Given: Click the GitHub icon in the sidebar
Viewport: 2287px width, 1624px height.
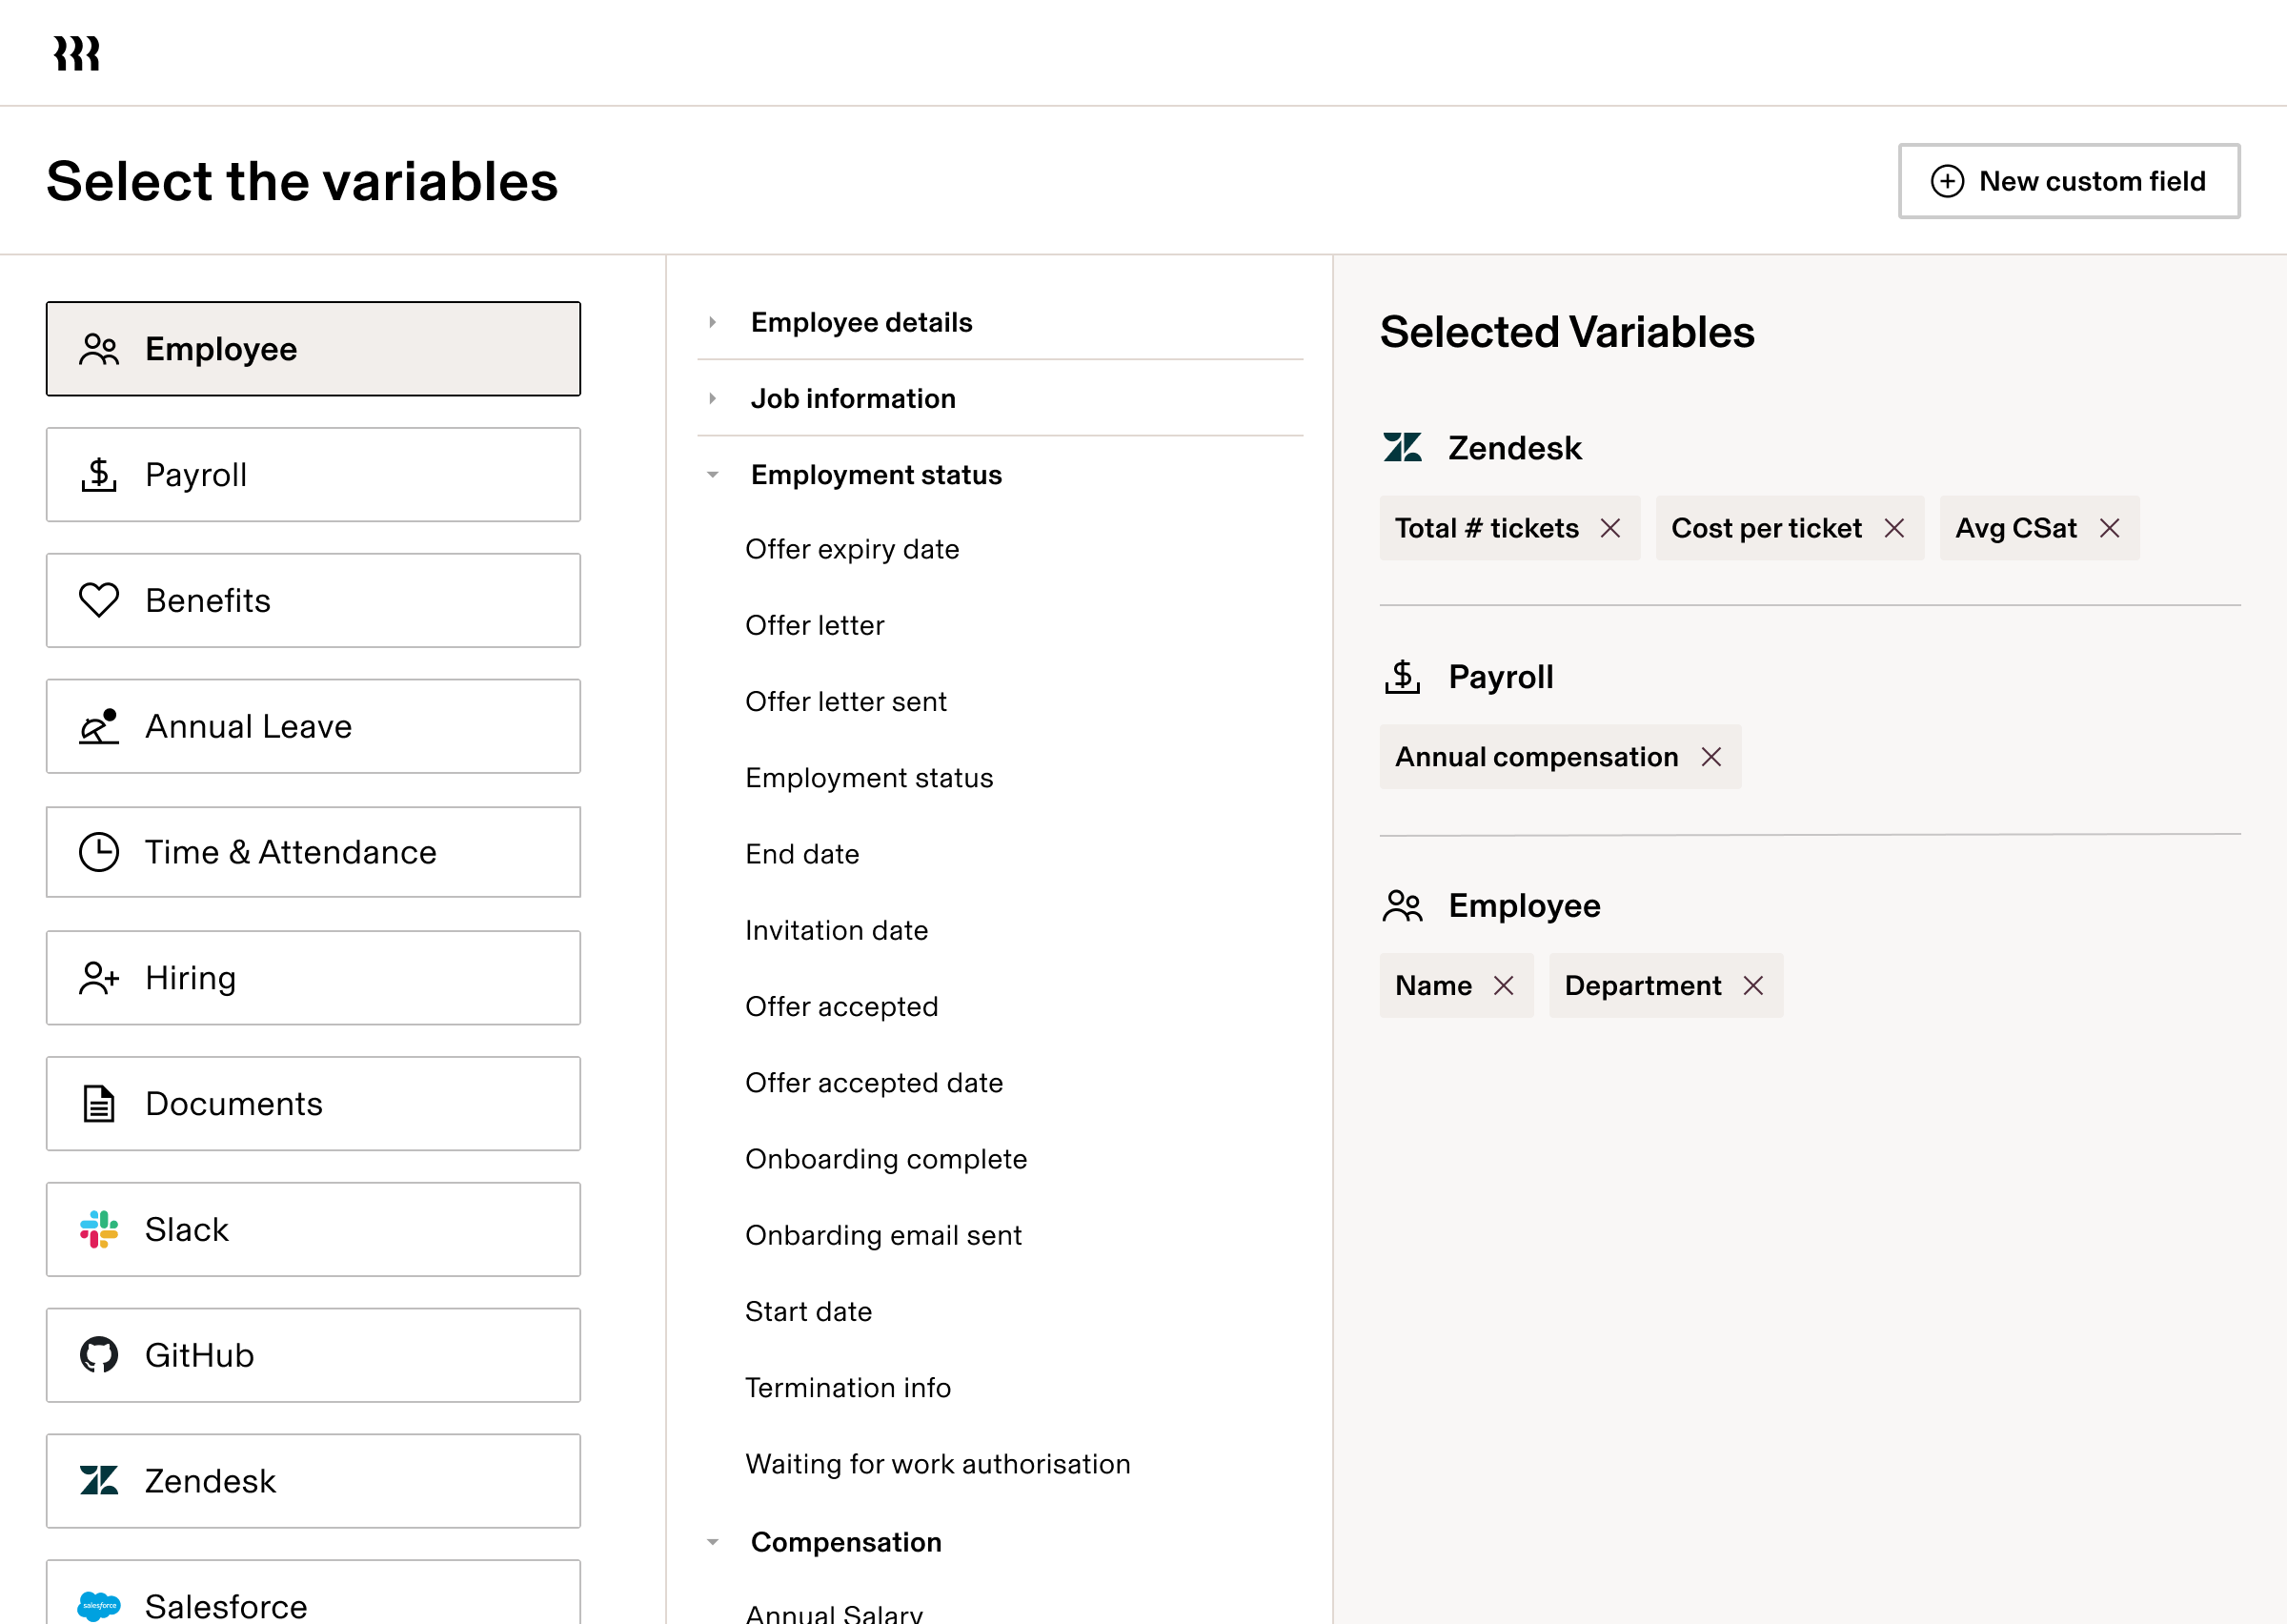Looking at the screenshot, I should pos(97,1355).
